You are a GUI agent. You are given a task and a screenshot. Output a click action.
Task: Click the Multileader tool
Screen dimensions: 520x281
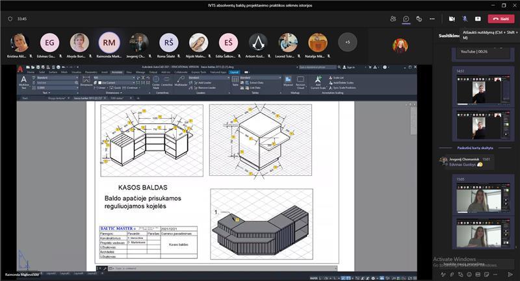181,81
